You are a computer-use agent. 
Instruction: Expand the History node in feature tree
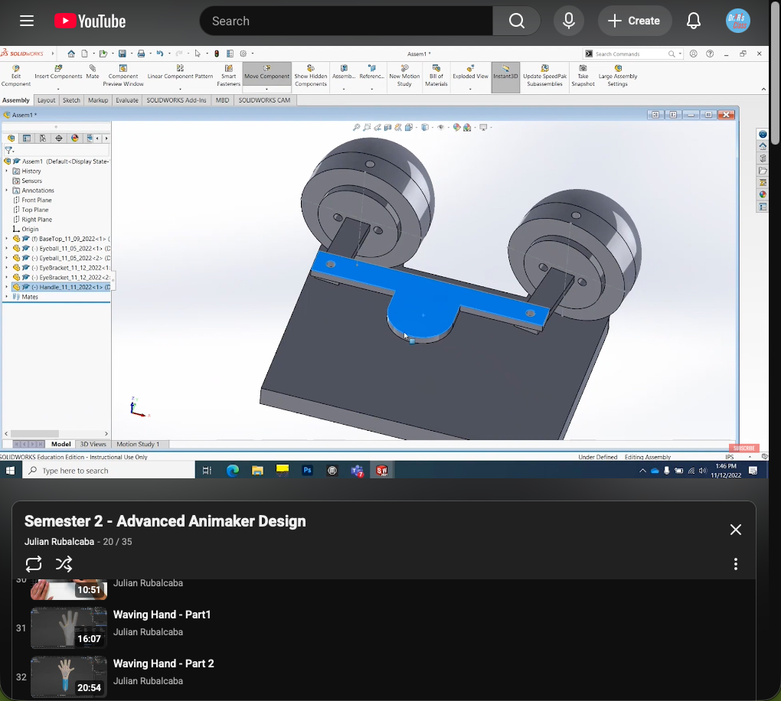point(6,171)
